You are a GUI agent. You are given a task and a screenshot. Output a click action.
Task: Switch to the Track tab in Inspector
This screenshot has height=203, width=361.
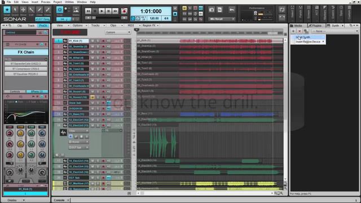(31, 26)
